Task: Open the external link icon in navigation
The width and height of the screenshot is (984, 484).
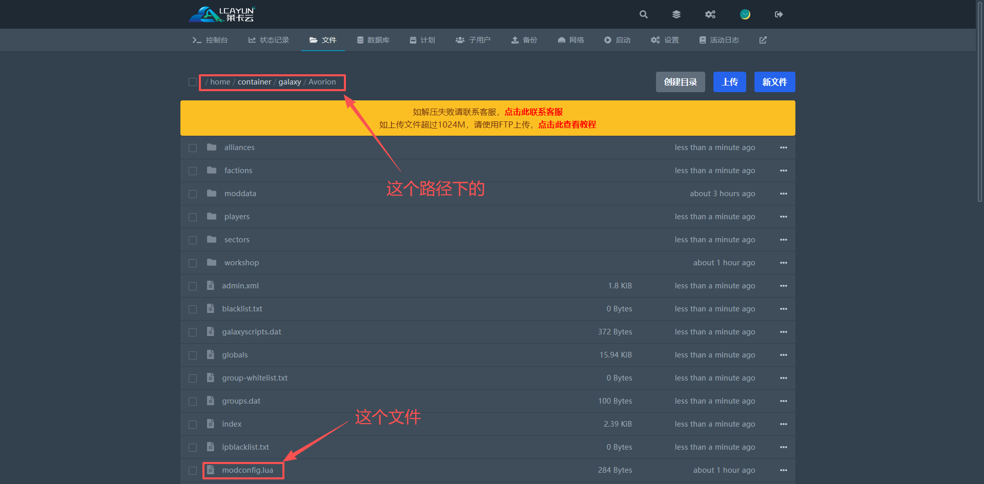Action: pyautogui.click(x=763, y=40)
